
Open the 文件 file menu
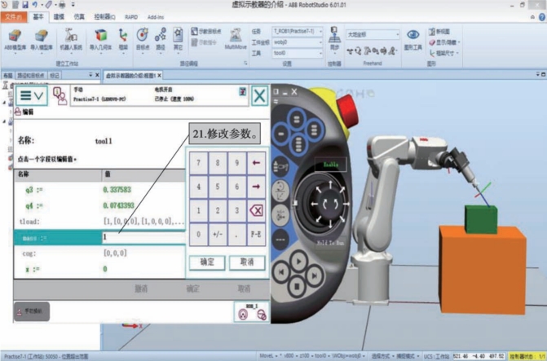(x=14, y=17)
